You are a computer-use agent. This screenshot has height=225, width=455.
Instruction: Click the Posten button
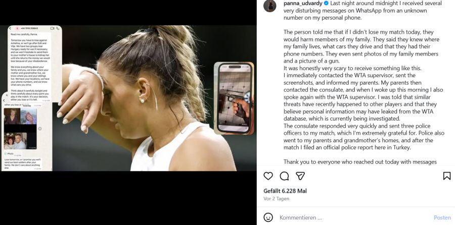pos(442,217)
